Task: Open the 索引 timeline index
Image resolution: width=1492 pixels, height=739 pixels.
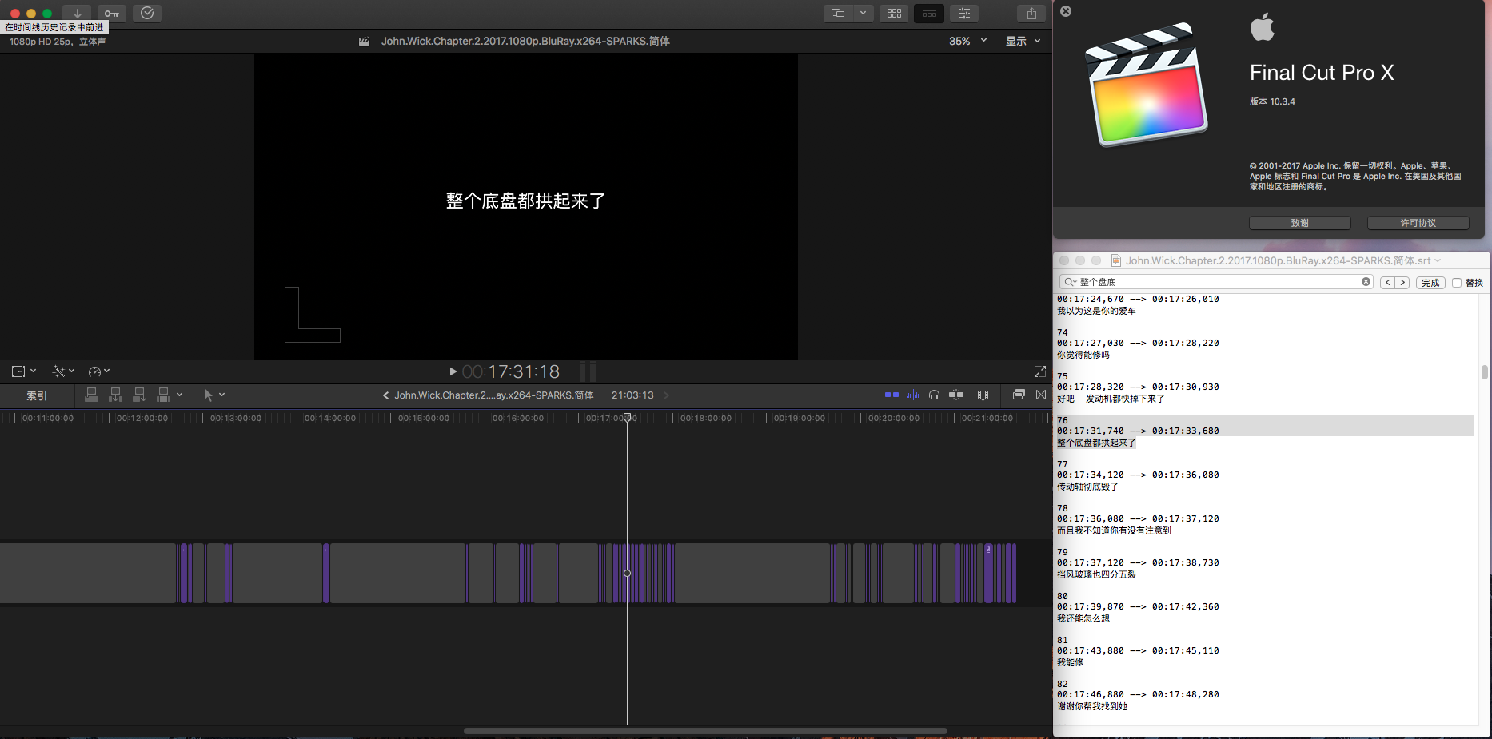Action: point(37,395)
